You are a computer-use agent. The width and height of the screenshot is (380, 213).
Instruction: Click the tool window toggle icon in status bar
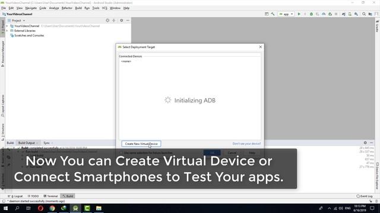tap(4, 201)
